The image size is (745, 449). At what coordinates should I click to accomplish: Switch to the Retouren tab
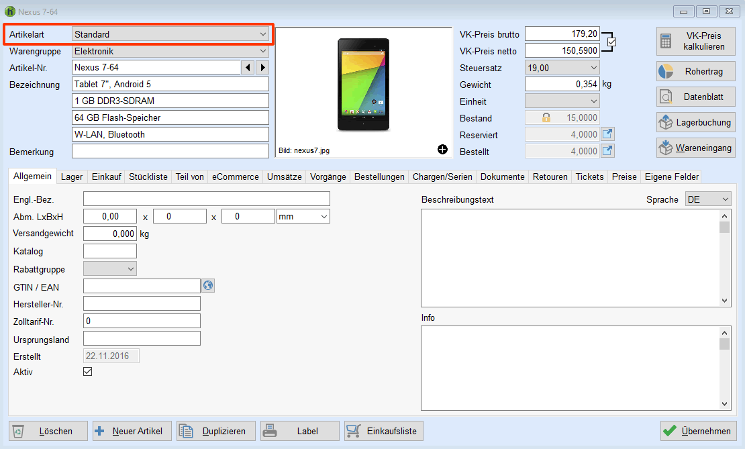550,177
